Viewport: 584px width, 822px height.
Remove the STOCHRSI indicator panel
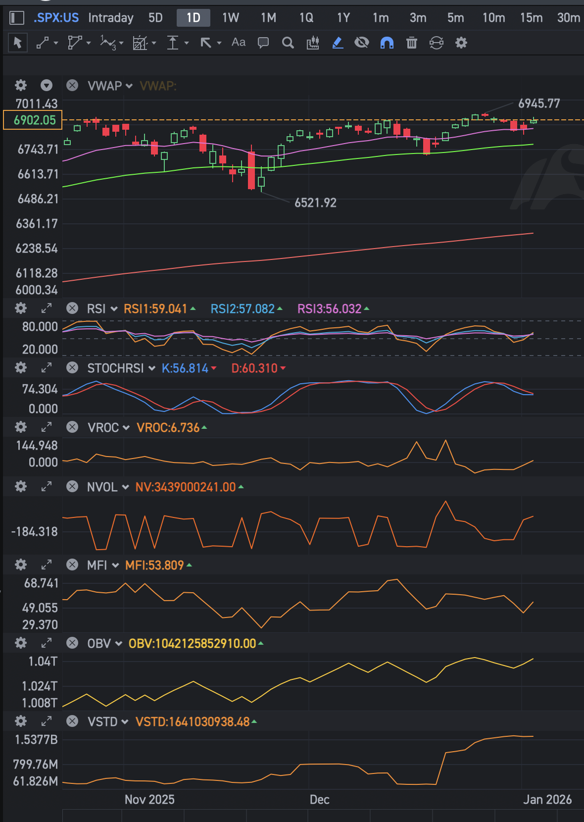point(72,368)
